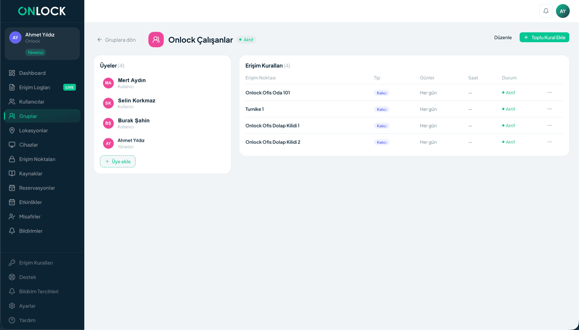The width and height of the screenshot is (579, 330).
Task: Click the Destek lifebuoy icon
Action: [x=12, y=277]
